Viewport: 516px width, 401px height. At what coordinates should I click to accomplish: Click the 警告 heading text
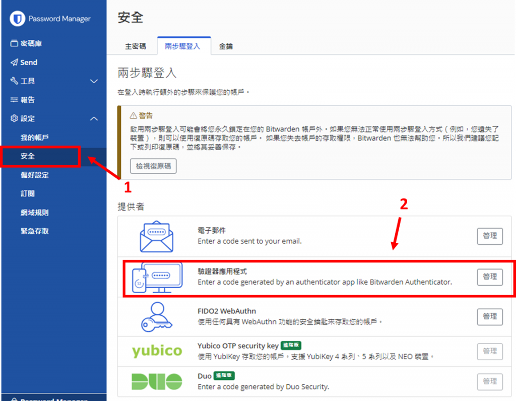tap(146, 115)
